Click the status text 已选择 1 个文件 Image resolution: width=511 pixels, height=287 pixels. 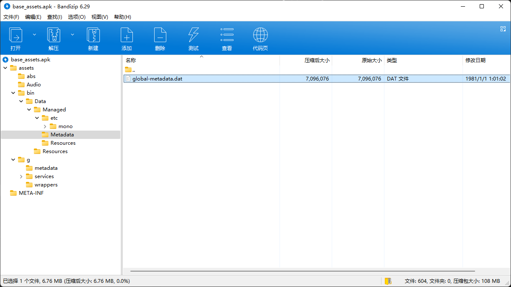pos(22,281)
